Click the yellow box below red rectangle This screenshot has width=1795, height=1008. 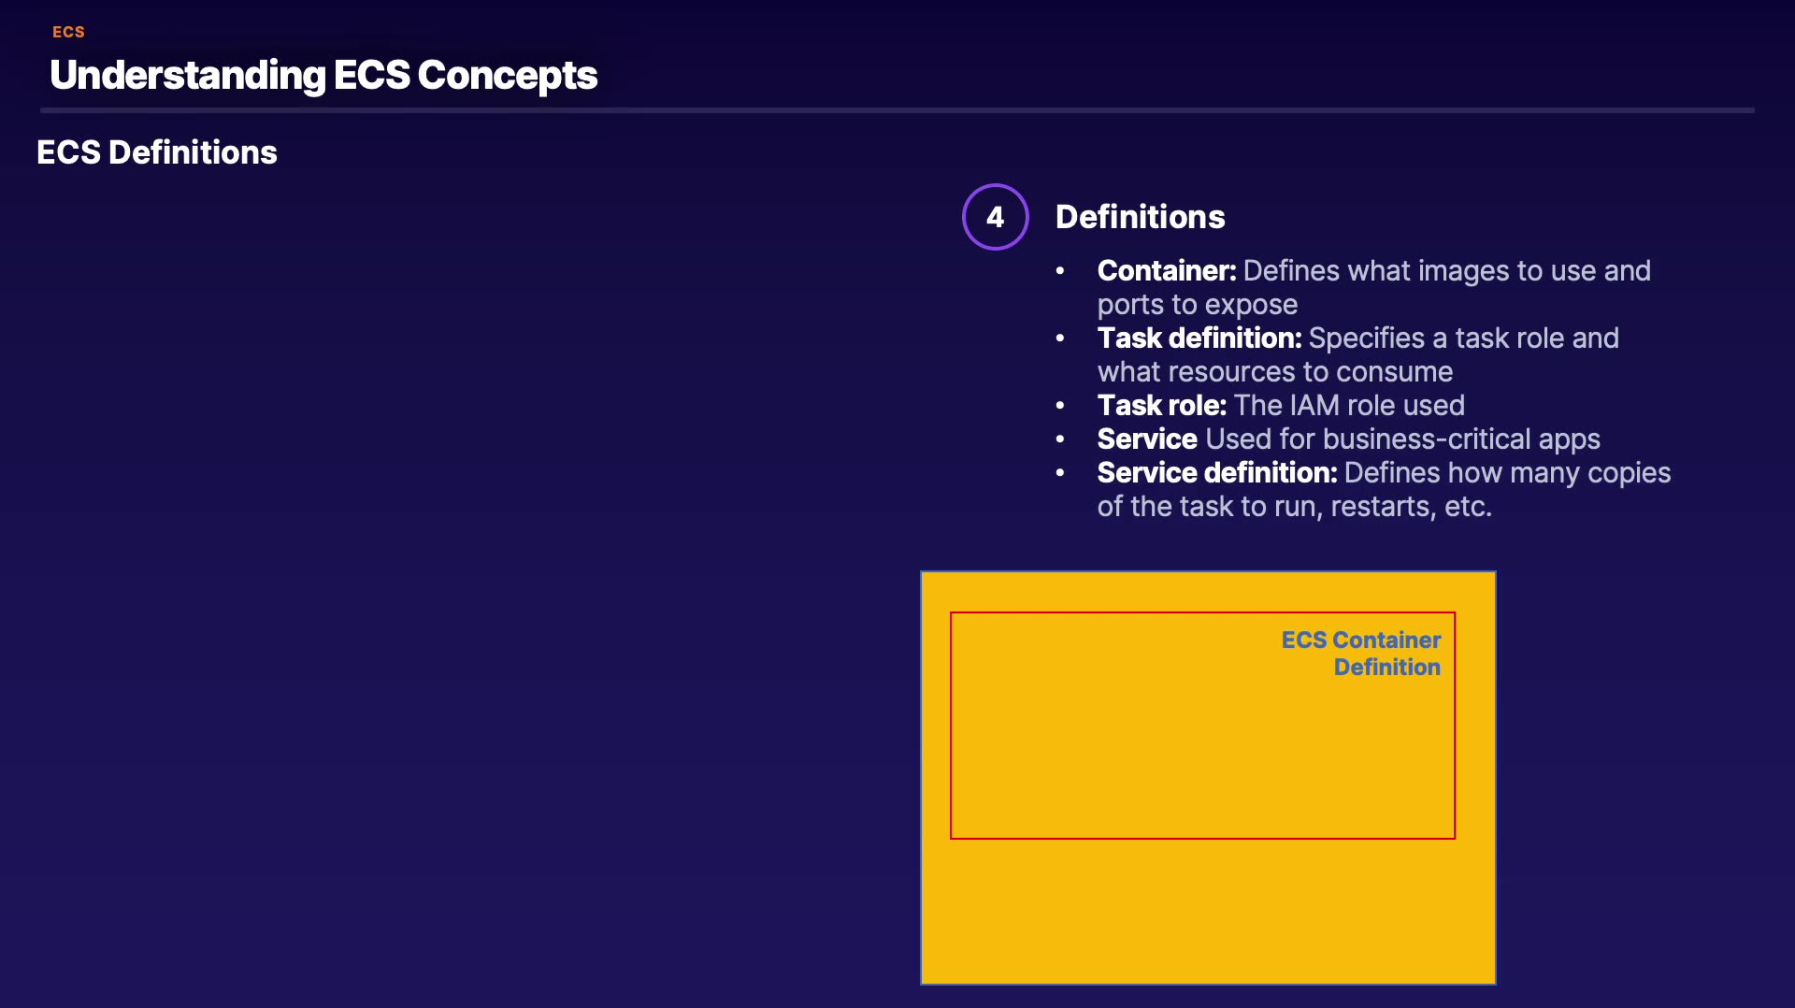click(1206, 912)
